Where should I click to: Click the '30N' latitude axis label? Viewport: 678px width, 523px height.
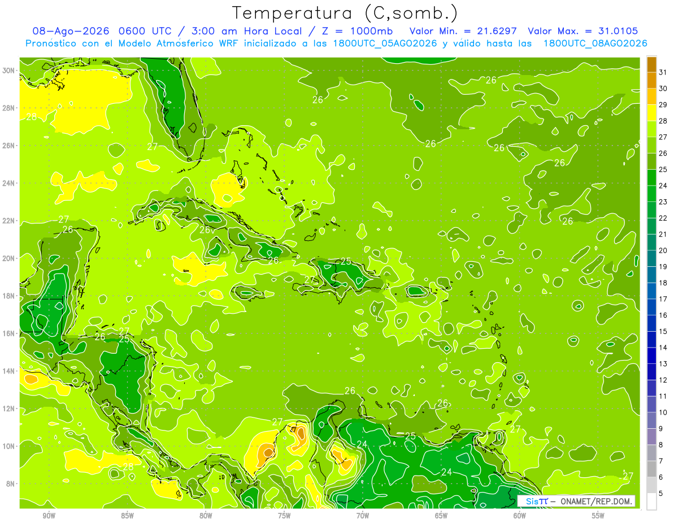(x=9, y=71)
